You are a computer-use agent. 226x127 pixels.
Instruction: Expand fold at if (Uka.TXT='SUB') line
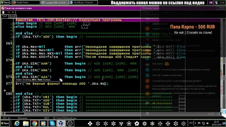pos(14,104)
